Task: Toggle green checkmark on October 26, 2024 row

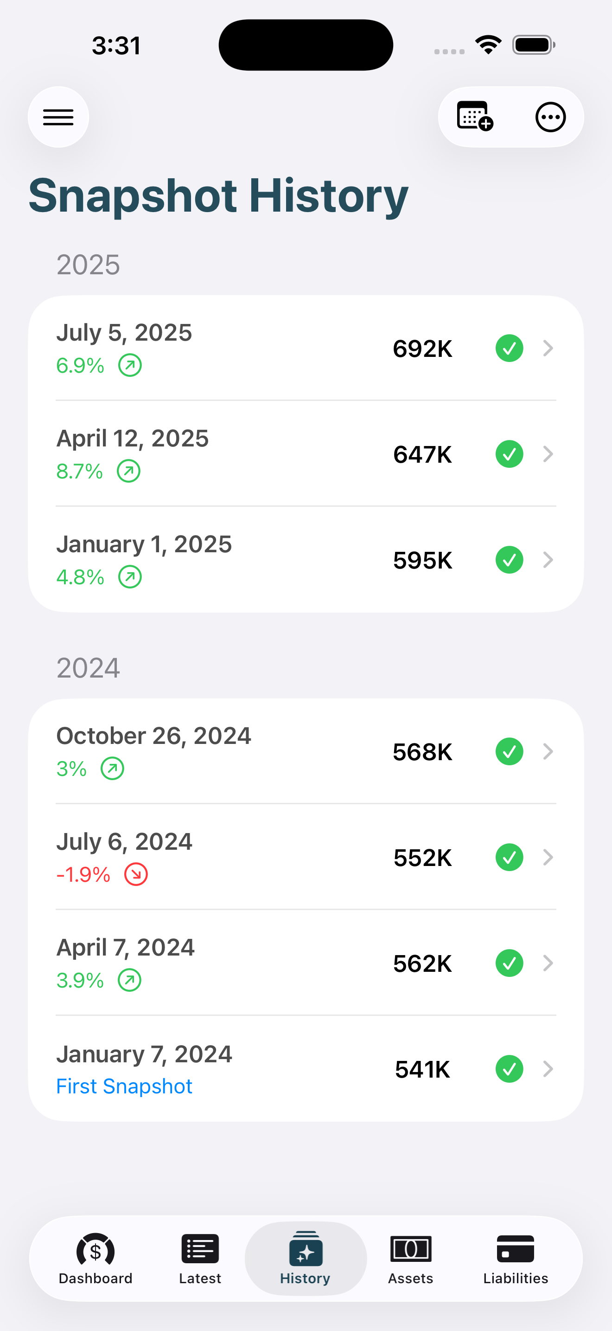Action: point(510,751)
